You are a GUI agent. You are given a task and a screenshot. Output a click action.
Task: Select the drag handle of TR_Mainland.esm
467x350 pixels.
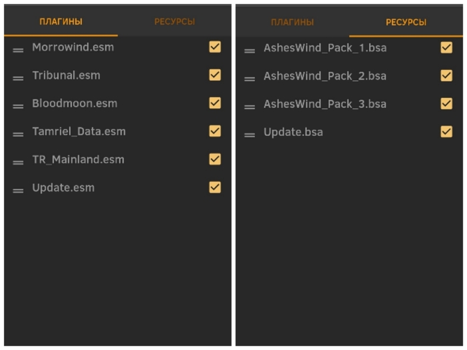[18, 162]
